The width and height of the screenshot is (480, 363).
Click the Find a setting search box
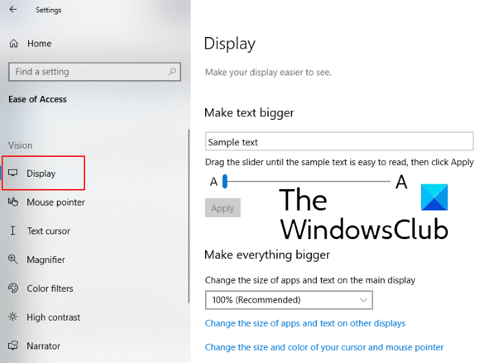pos(95,72)
